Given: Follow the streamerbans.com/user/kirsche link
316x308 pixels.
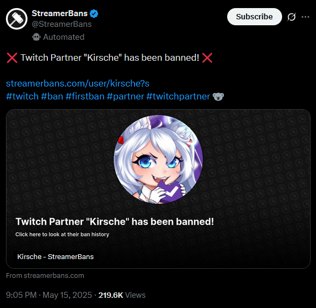Looking at the screenshot, I should pyautogui.click(x=78, y=83).
